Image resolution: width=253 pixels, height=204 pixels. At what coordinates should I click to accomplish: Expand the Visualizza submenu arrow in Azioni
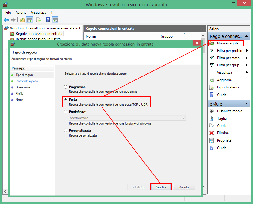[x=247, y=73]
